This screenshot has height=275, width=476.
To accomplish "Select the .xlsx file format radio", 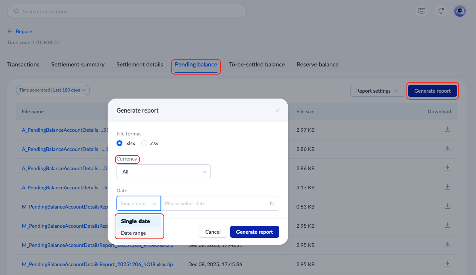I will (119, 143).
